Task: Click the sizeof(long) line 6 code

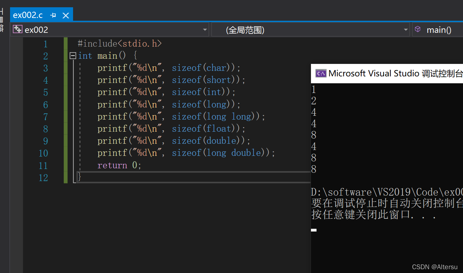Action: (169, 104)
